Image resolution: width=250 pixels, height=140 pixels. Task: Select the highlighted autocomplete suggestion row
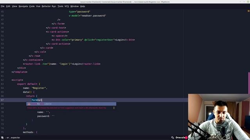click(71, 104)
